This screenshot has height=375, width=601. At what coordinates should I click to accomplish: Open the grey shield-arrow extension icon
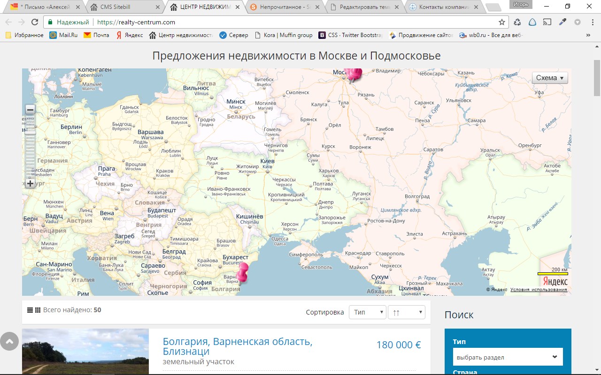tap(578, 22)
